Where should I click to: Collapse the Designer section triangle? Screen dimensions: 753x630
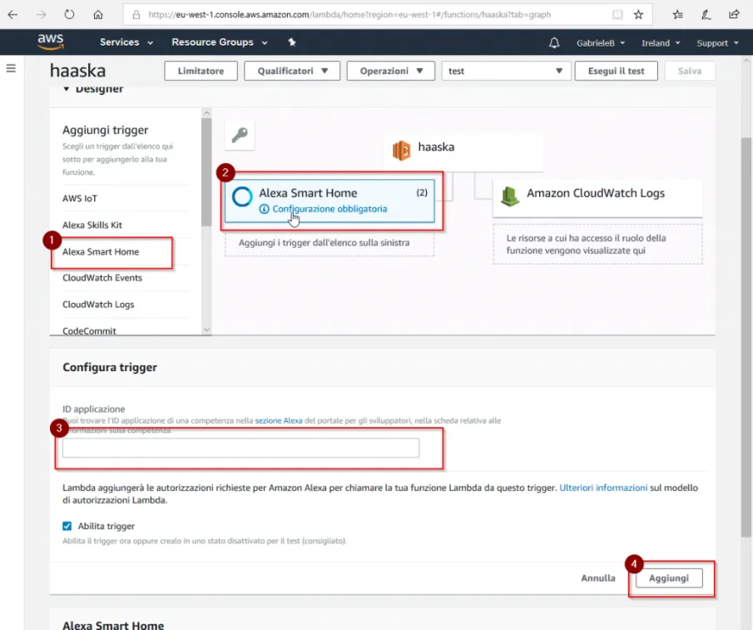click(67, 89)
